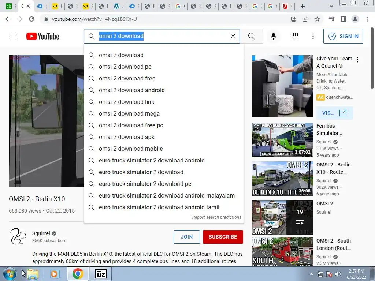
Task: Select 'euro truck simulator 2 download android' suggestion
Action: coord(164,160)
